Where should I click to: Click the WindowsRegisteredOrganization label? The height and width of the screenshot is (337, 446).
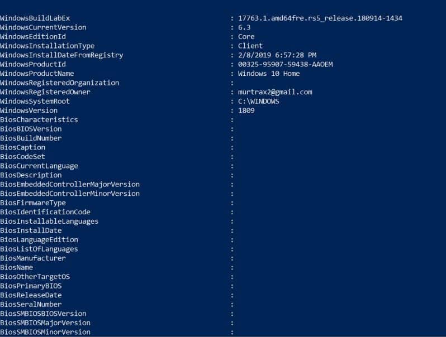click(59, 83)
